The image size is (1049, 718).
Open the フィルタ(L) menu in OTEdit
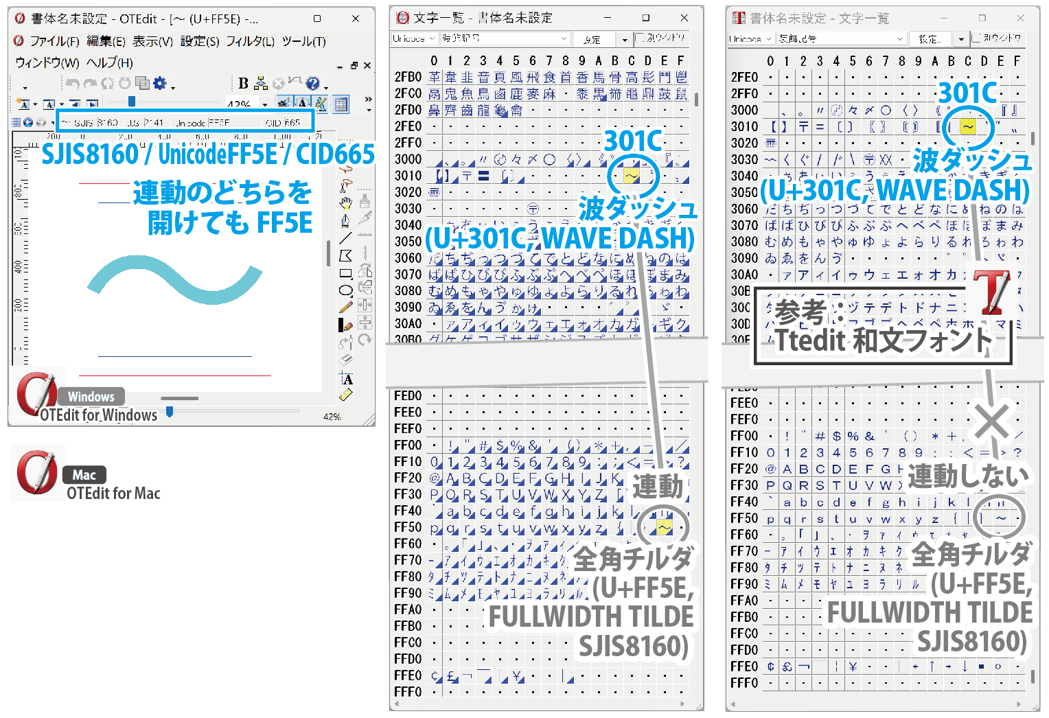point(250,41)
